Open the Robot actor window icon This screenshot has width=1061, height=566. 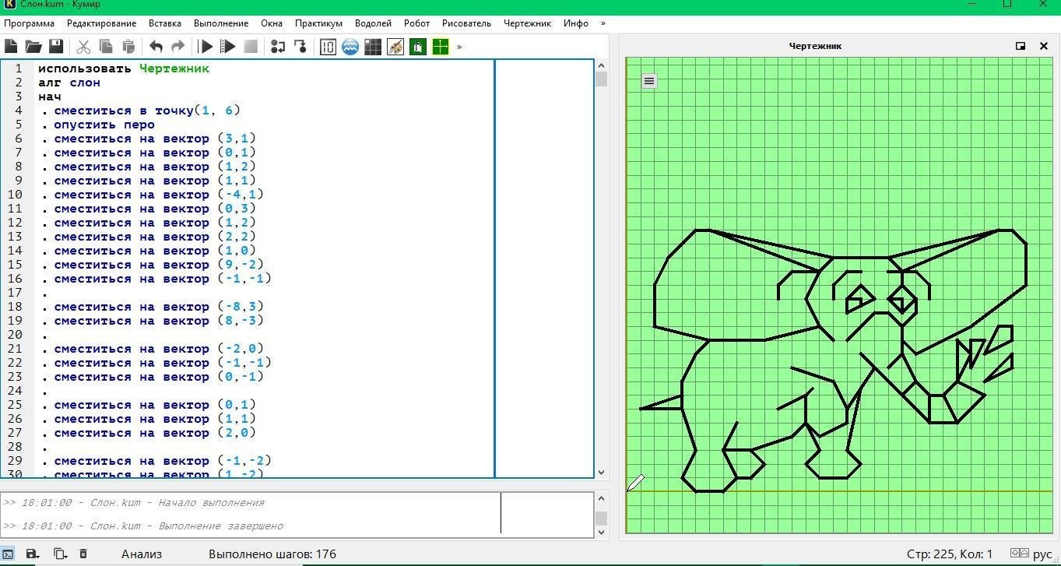click(373, 47)
